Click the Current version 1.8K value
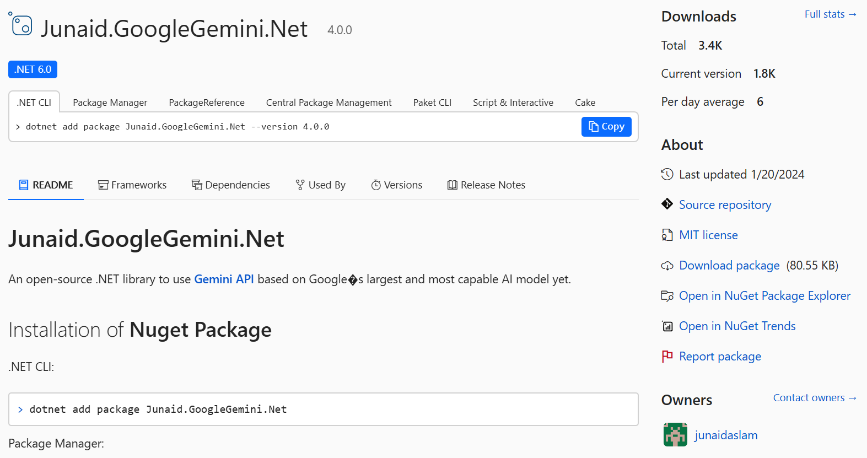867x458 pixels. [x=764, y=74]
